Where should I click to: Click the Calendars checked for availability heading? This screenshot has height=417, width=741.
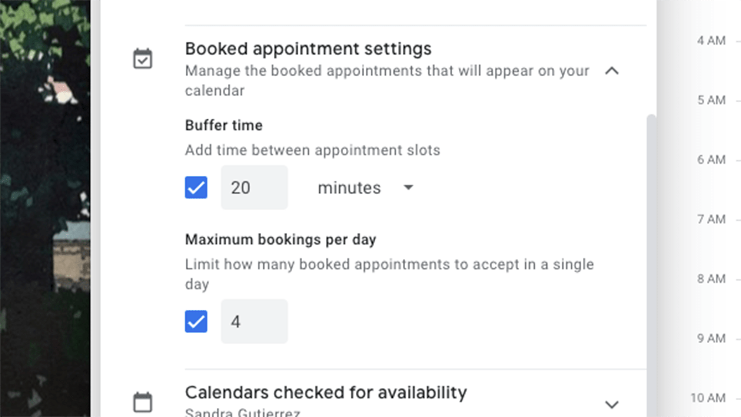(326, 393)
